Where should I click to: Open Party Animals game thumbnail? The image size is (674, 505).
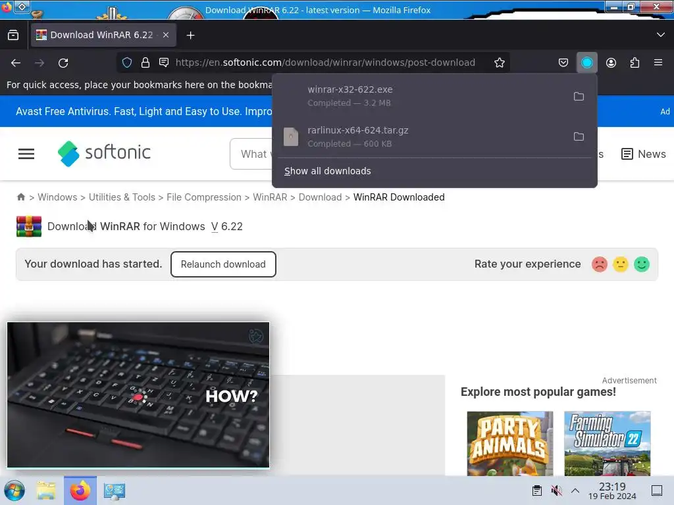[x=510, y=443]
